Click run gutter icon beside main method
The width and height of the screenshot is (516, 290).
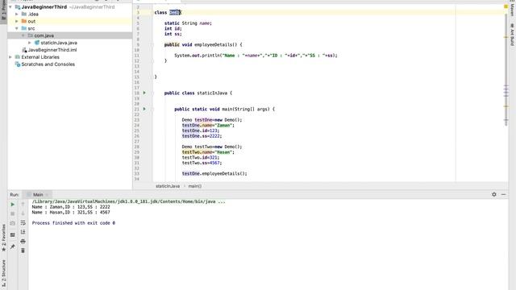144,109
